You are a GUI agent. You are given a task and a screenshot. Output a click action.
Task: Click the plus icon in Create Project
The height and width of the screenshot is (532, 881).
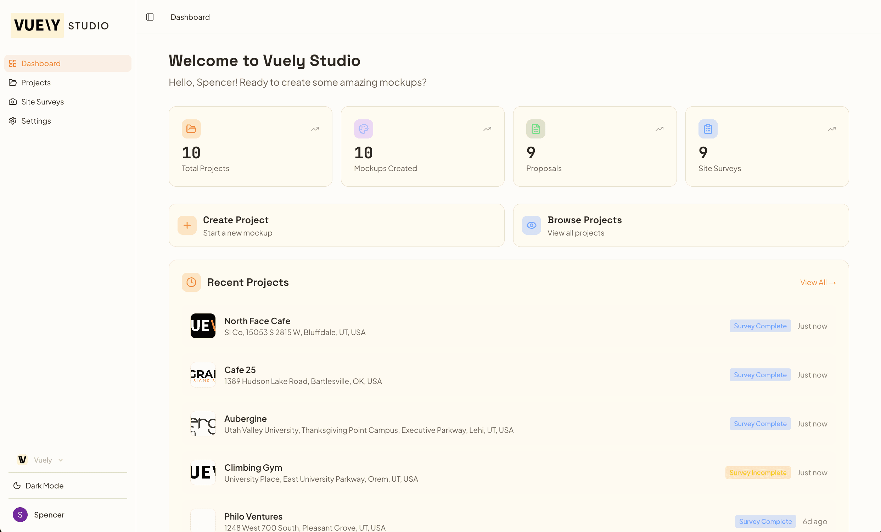tap(187, 225)
